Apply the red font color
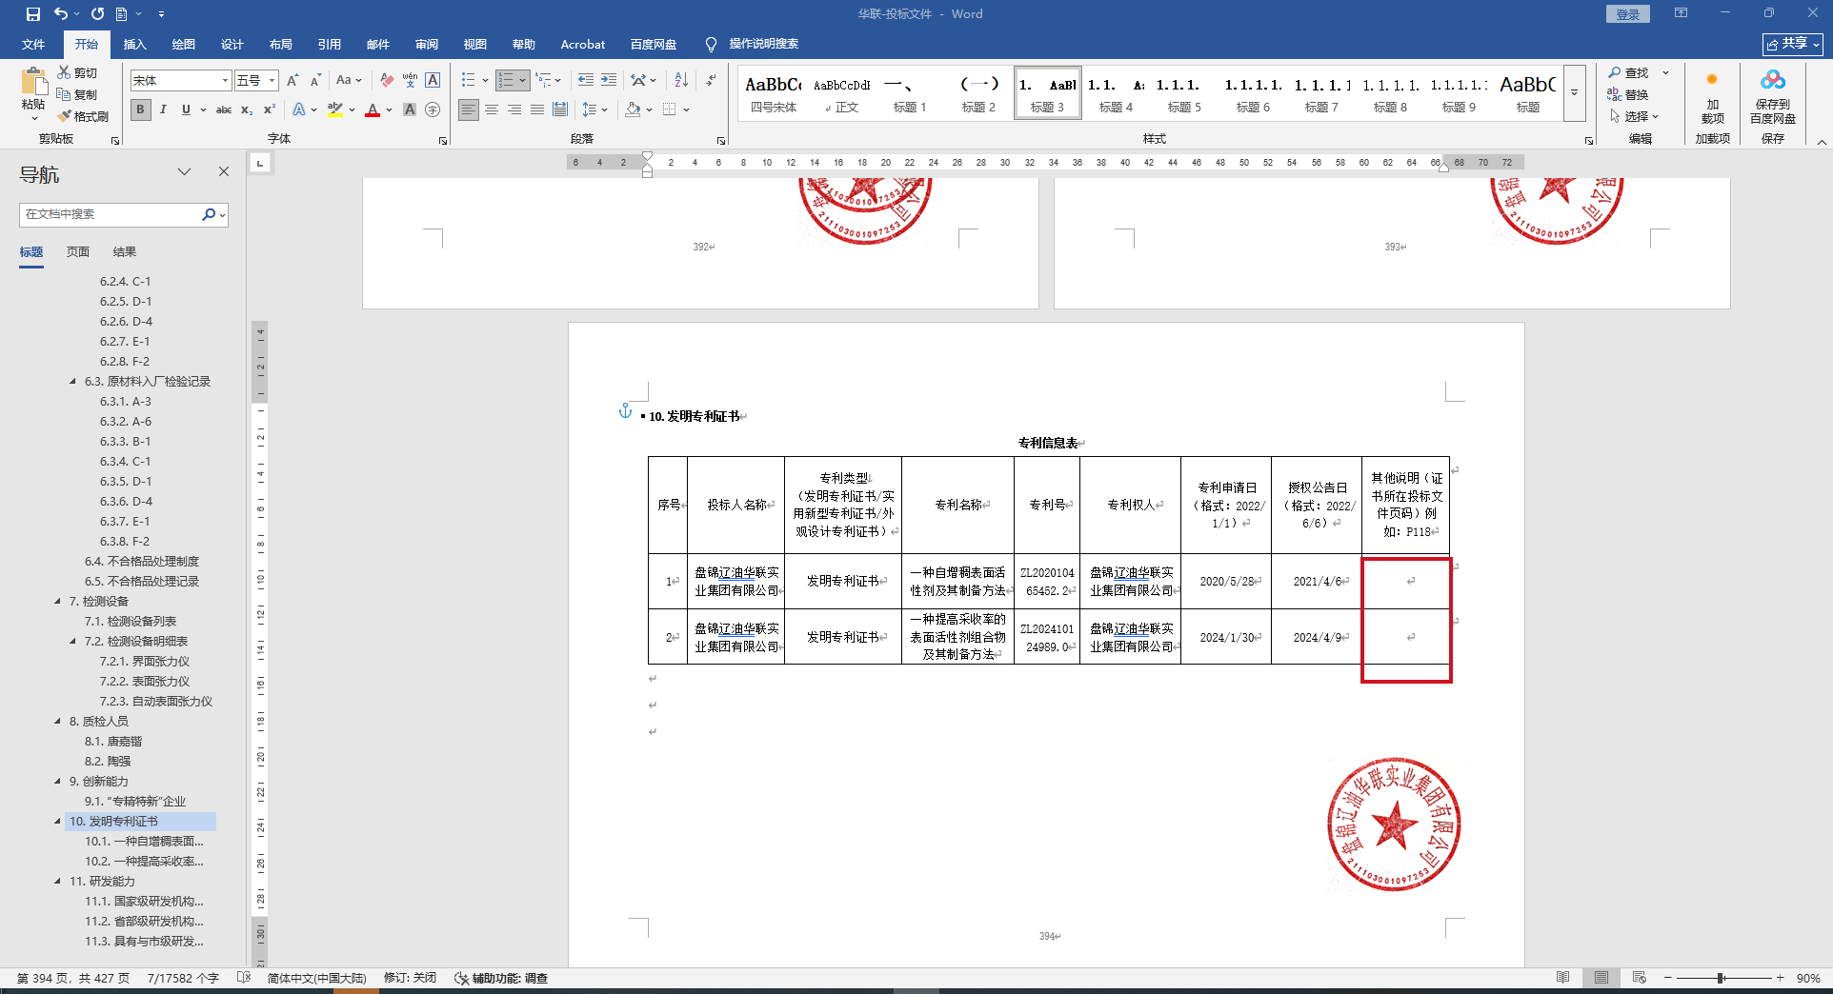Image resolution: width=1833 pixels, height=994 pixels. point(373,109)
